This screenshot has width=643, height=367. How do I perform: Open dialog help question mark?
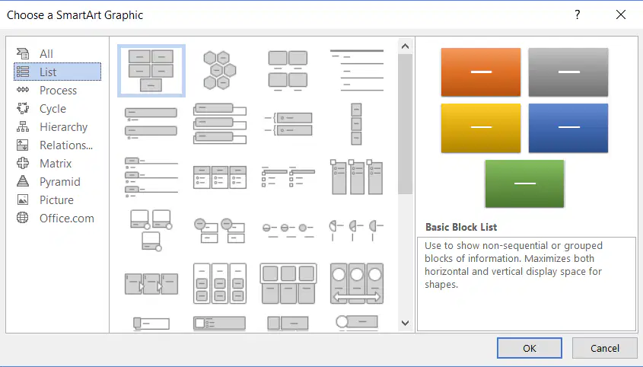coord(578,14)
